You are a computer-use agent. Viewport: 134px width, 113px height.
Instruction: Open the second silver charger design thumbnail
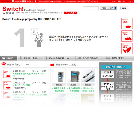pyautogui.click(x=73, y=76)
